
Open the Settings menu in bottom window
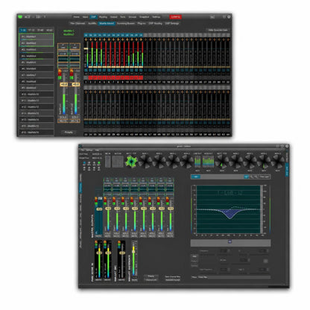89,150
